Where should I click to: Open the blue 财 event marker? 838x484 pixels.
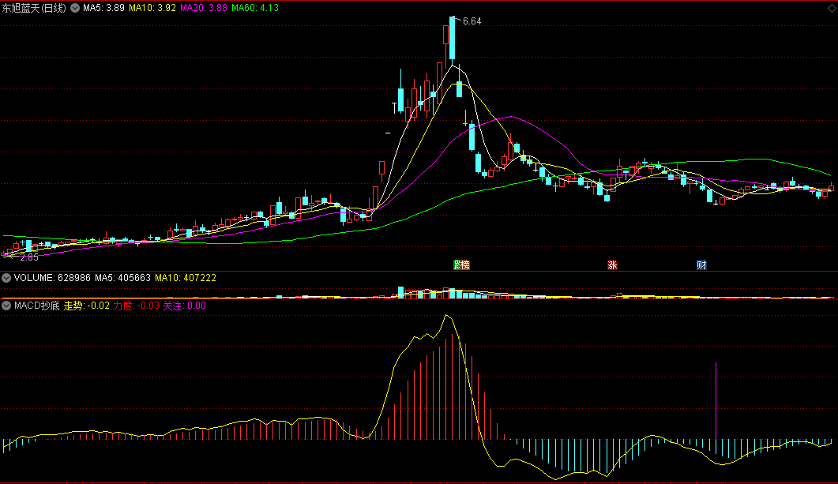[701, 265]
